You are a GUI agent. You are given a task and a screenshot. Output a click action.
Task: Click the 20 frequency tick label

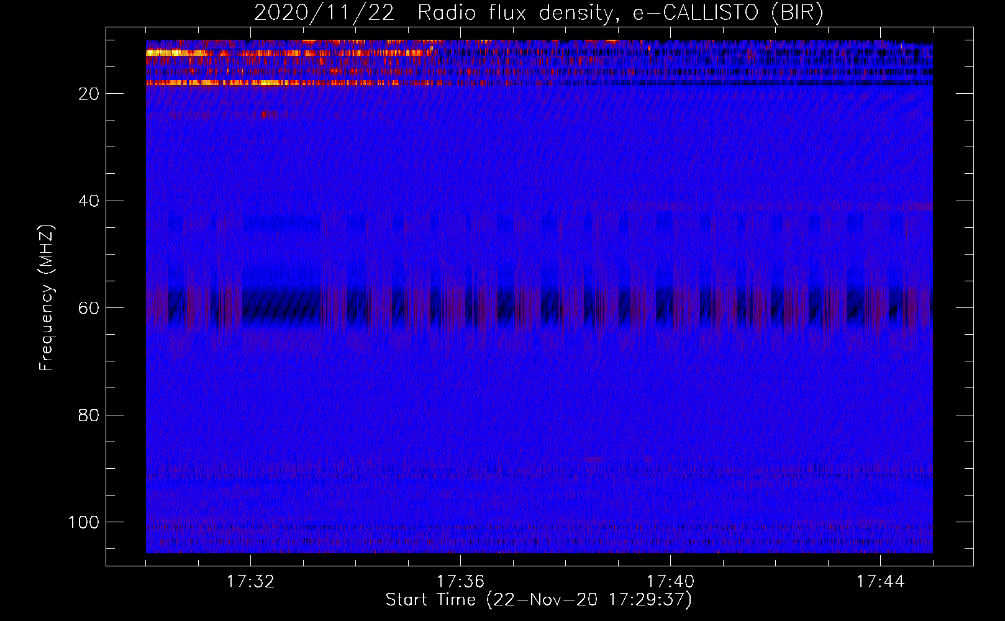point(89,94)
